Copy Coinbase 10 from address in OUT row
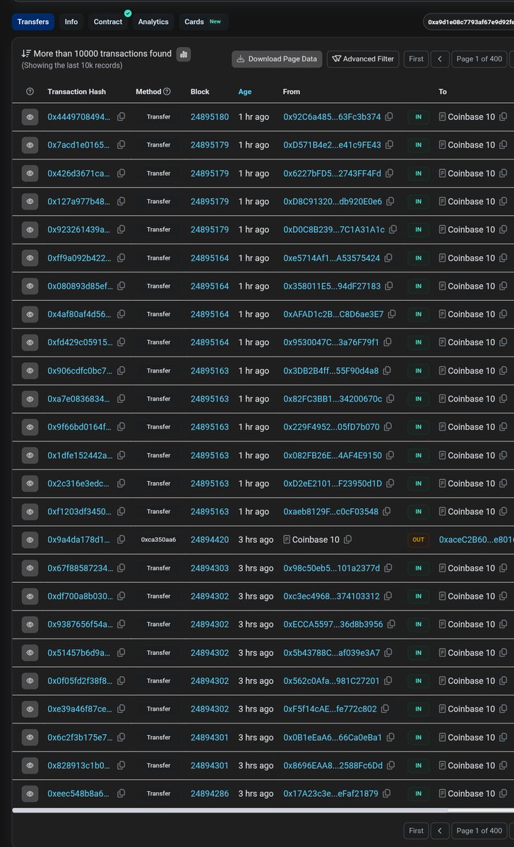Image resolution: width=514 pixels, height=847 pixels. tap(347, 539)
